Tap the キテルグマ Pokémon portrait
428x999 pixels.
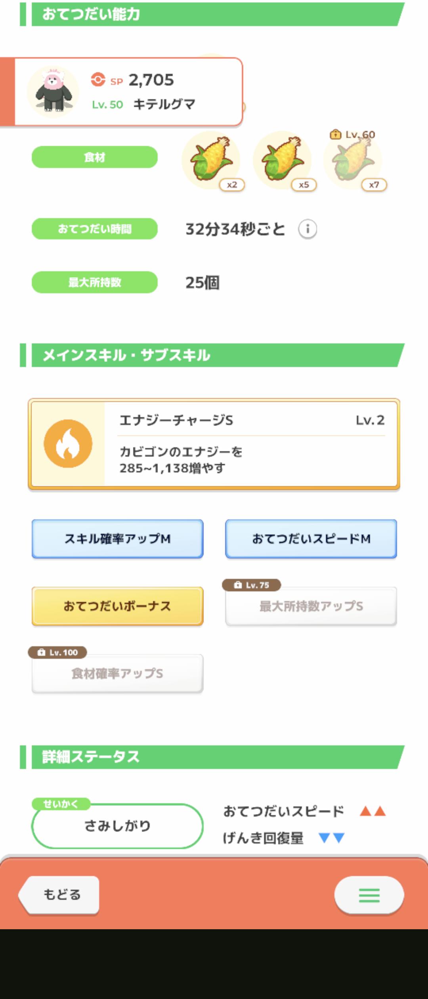[x=53, y=92]
